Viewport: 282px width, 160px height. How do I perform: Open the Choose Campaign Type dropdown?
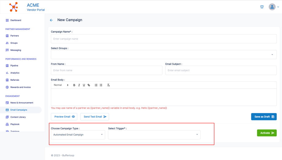pos(78,135)
